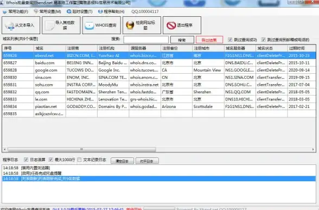Click the red 导出结果 export button
The height and width of the screenshot is (210, 319).
coord(209,40)
